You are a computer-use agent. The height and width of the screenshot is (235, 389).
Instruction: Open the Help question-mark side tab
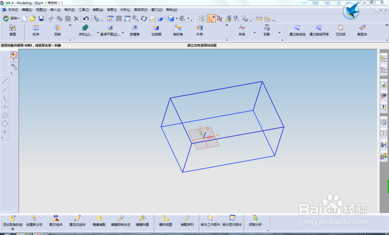click(x=384, y=107)
